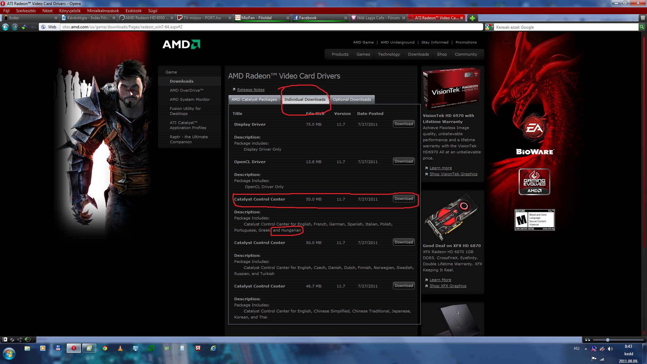Close the TV-műsor PORT.hu tab

click(x=230, y=18)
